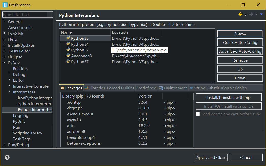Click Apply and Close
The height and width of the screenshot is (166, 266).
coord(211,158)
